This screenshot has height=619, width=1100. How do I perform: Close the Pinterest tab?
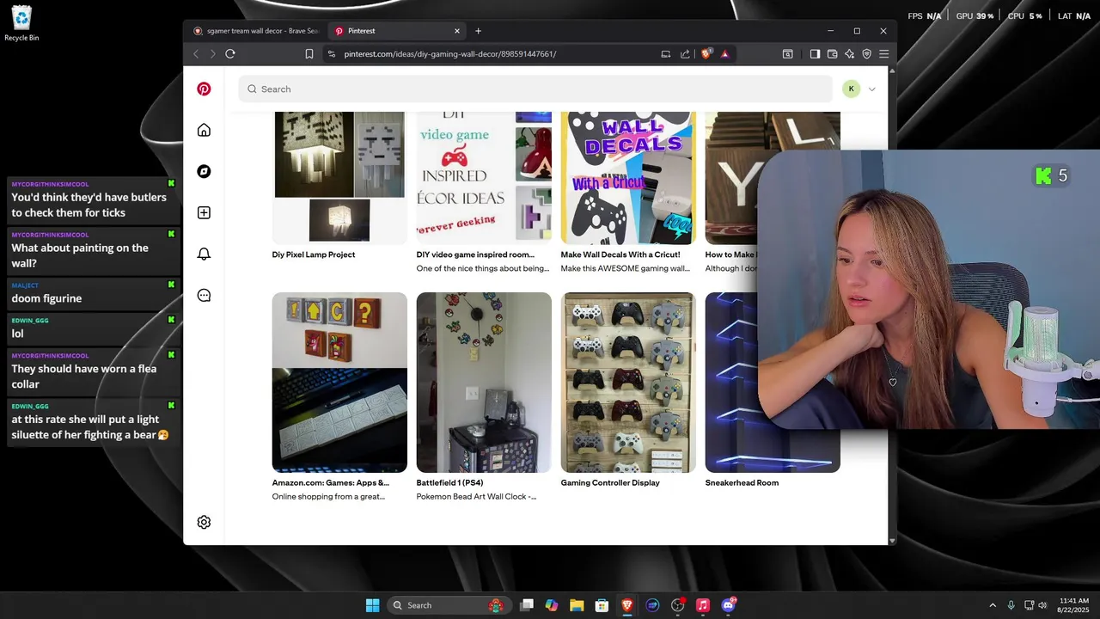(457, 31)
